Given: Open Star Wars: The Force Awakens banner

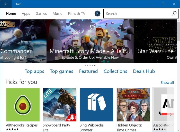Looking at the screenshot, I should (155, 41).
